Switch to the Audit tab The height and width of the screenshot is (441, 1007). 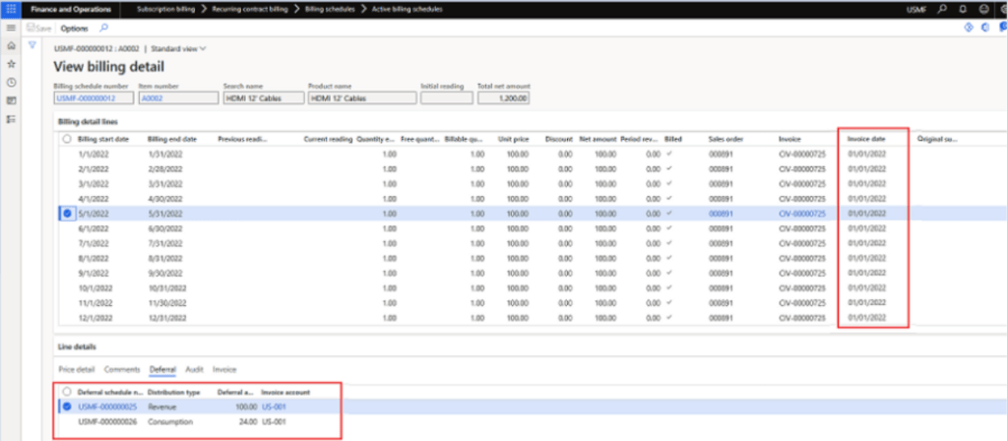[x=195, y=369]
